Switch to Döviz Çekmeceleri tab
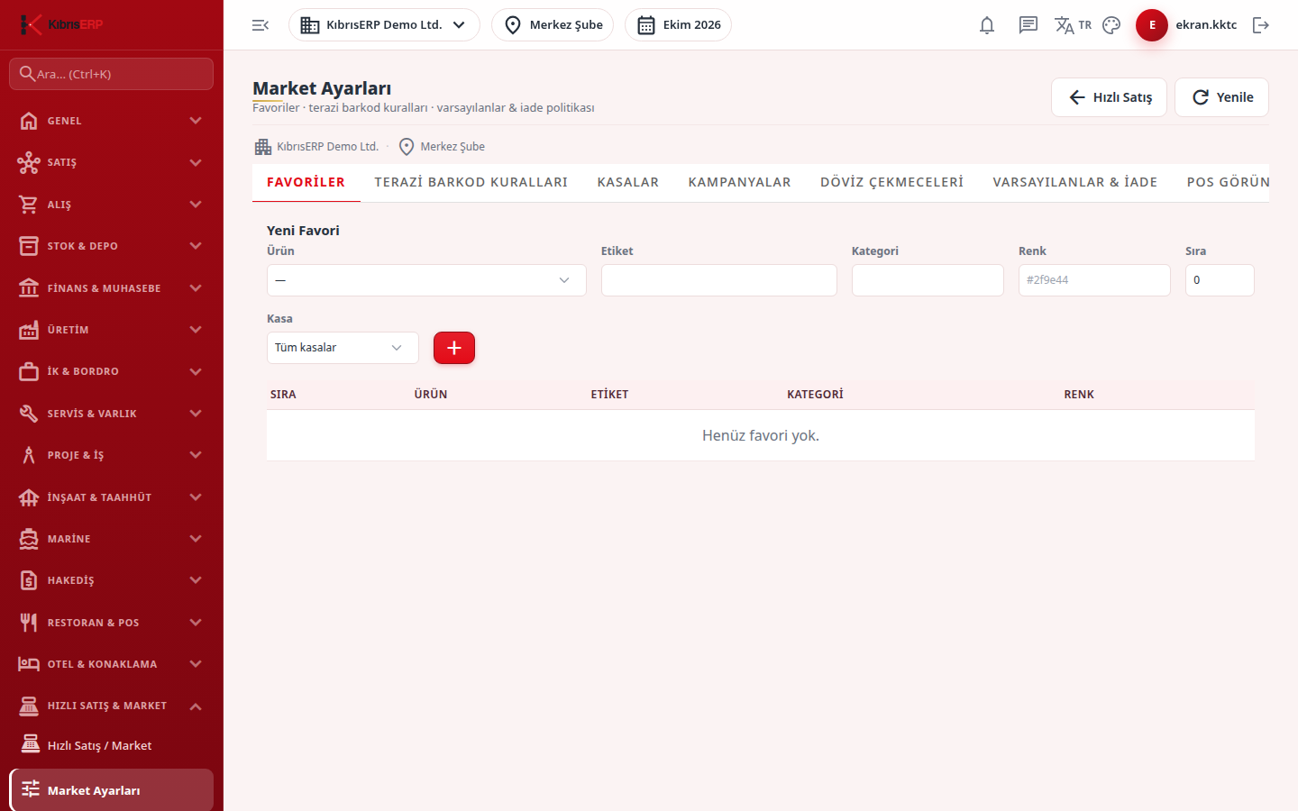Screen dimensions: 1298x811 [892, 182]
